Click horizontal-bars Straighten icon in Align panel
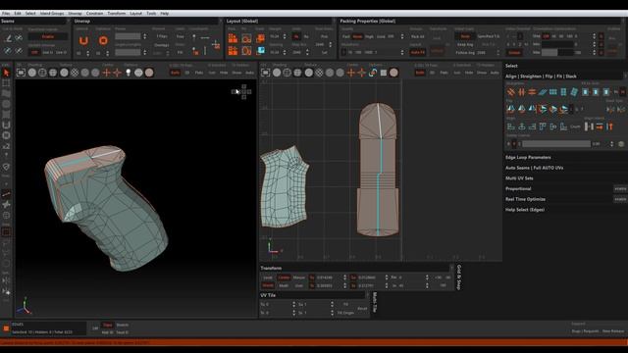 (x=532, y=92)
